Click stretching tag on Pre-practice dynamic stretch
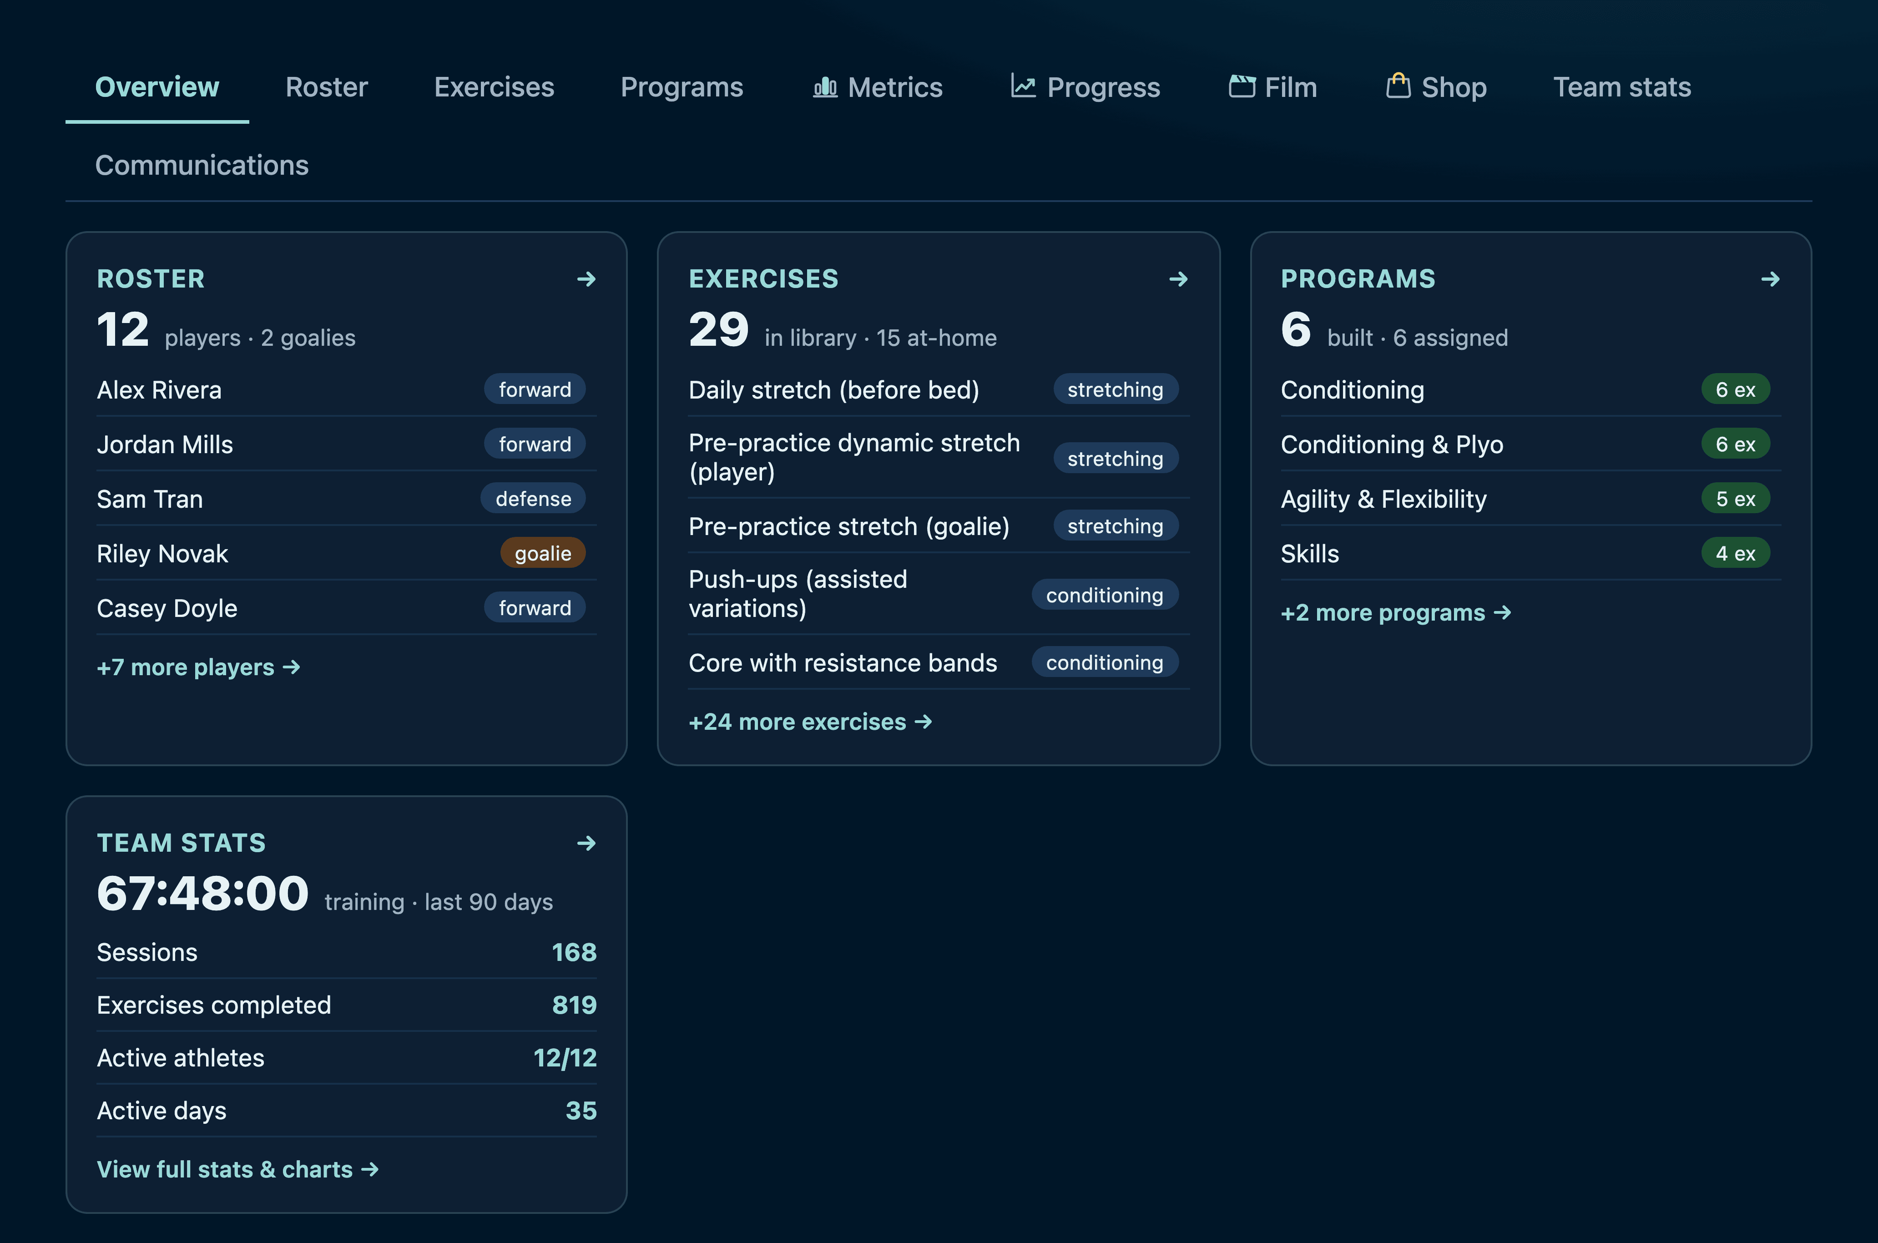Image resolution: width=1878 pixels, height=1243 pixels. click(x=1116, y=458)
